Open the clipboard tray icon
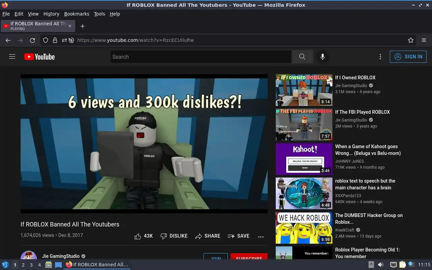432x270 pixels. coord(402,265)
